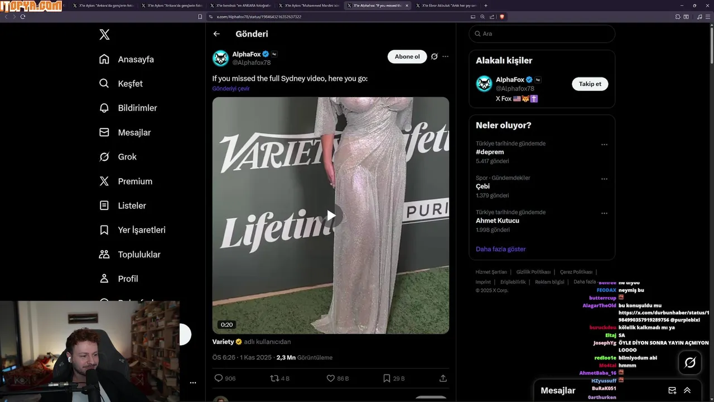Open browser extensions puzzle icon
This screenshot has height=402, width=714.
coord(678,17)
